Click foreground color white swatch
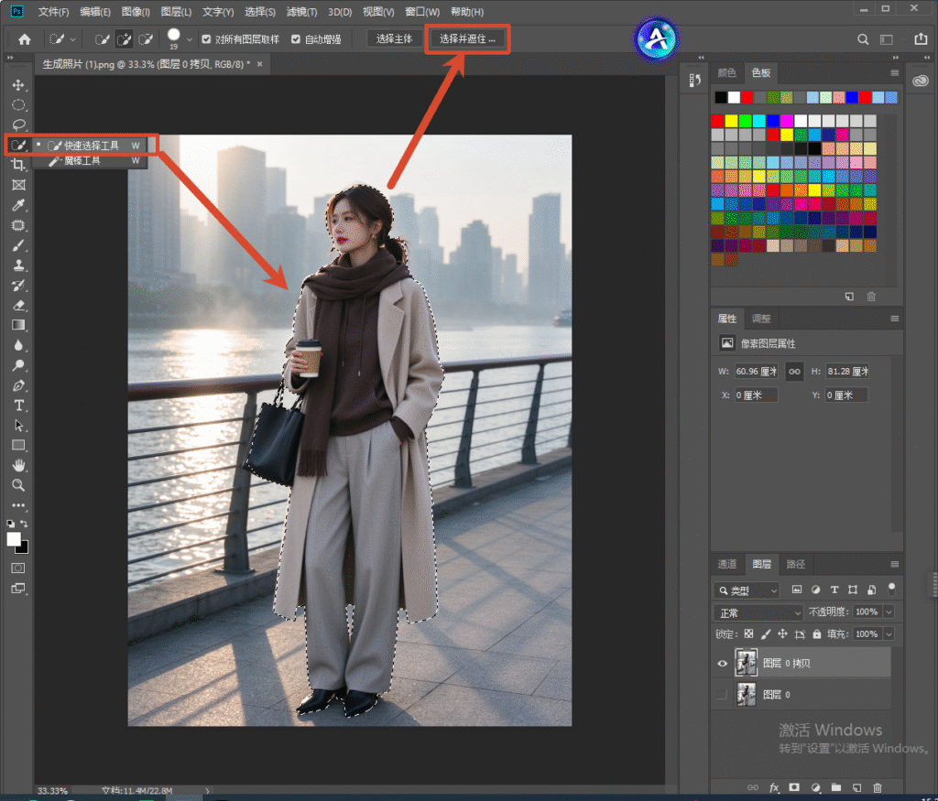 coord(14,538)
